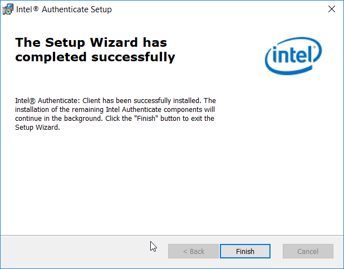This screenshot has height=269, width=344.
Task: Close the Intel Authenticate Setup window
Action: [x=332, y=9]
